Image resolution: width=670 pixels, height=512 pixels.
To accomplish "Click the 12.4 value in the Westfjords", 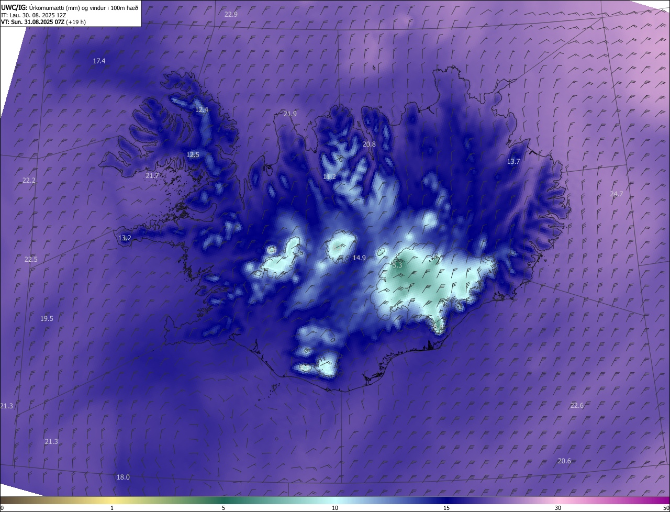I will [x=202, y=110].
